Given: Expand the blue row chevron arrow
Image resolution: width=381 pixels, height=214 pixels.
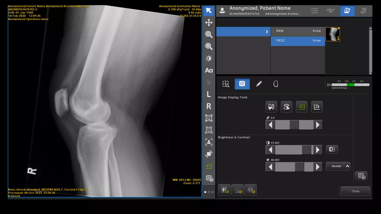Looking at the screenshot, I should point(267,32).
